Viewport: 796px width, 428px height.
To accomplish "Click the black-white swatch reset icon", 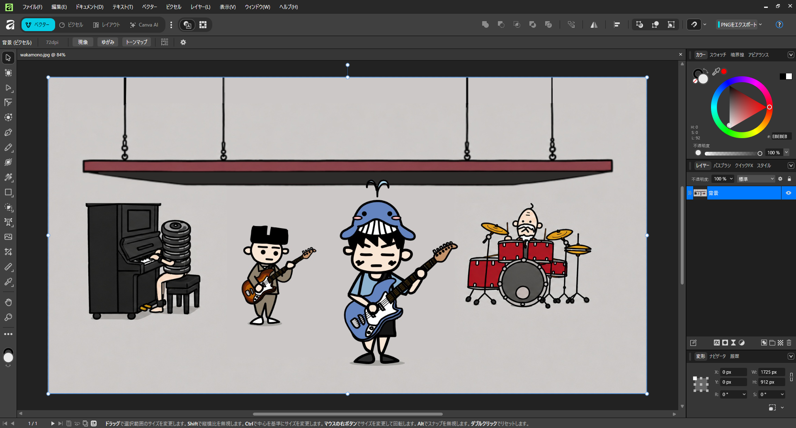I will click(x=786, y=76).
